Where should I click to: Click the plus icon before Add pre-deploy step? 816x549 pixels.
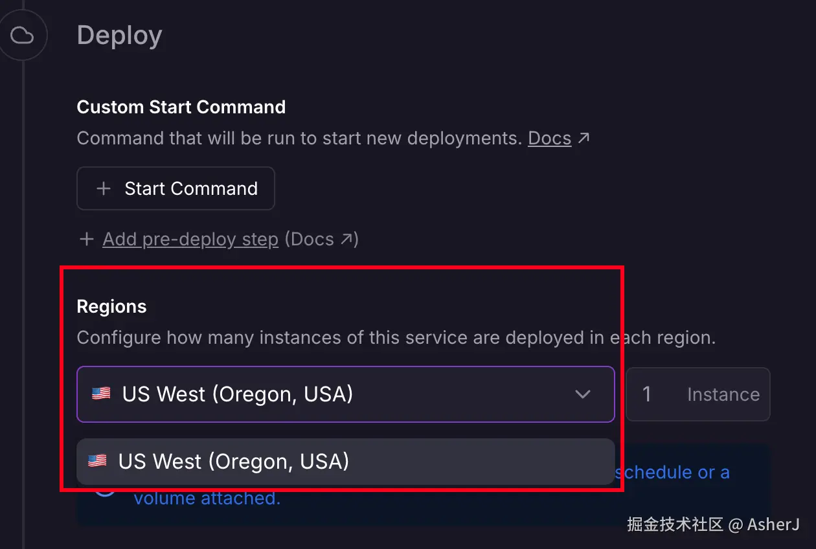(x=86, y=240)
